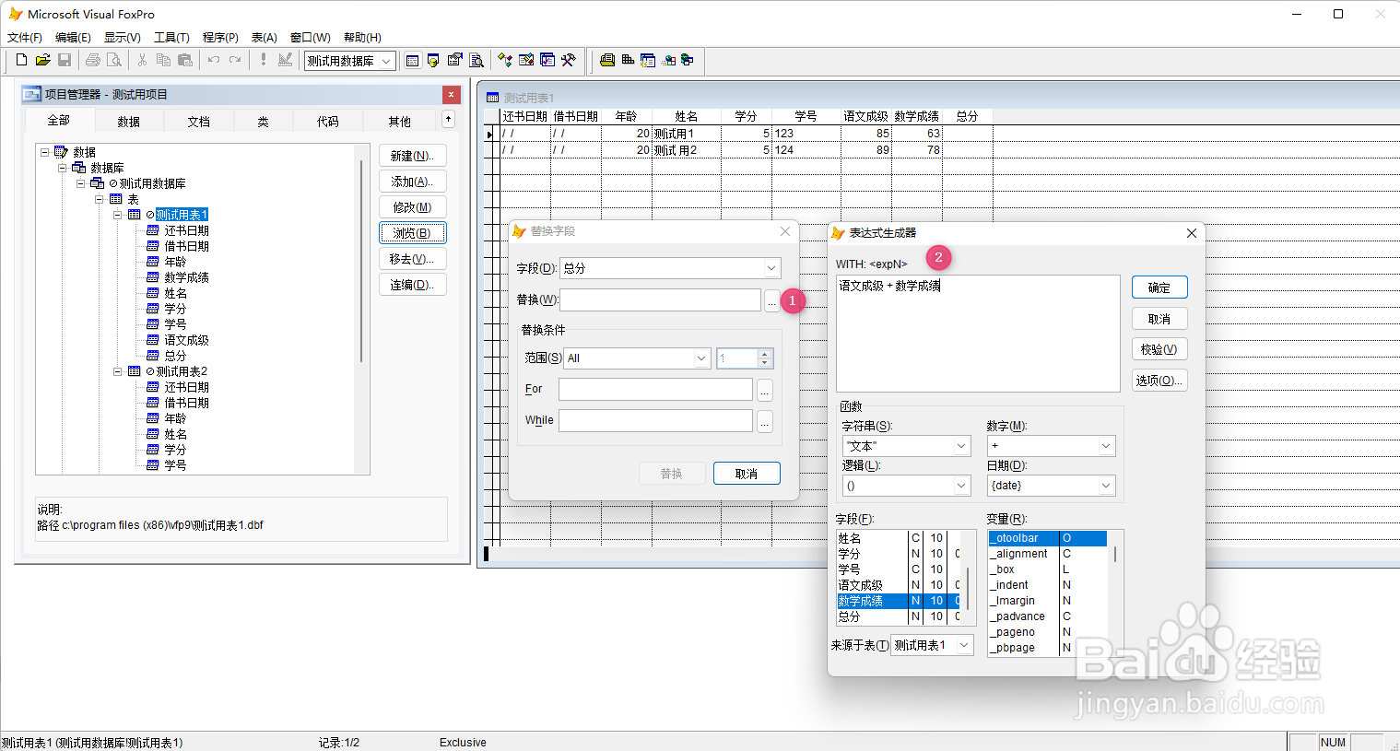
Task: Click the ellipsis next to the For condition
Action: tap(766, 390)
